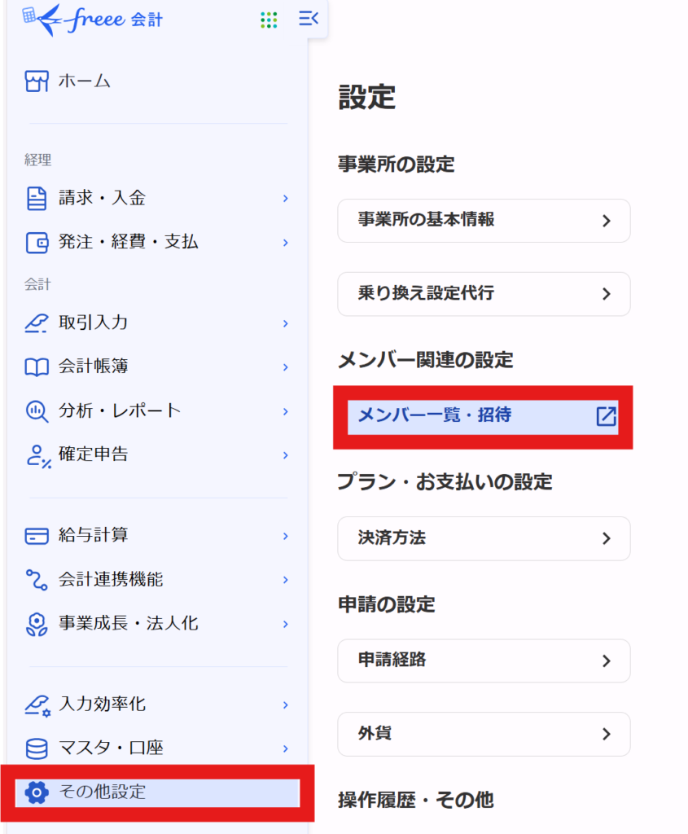Click the ホーム storefront icon
The height and width of the screenshot is (834, 688).
[37, 81]
